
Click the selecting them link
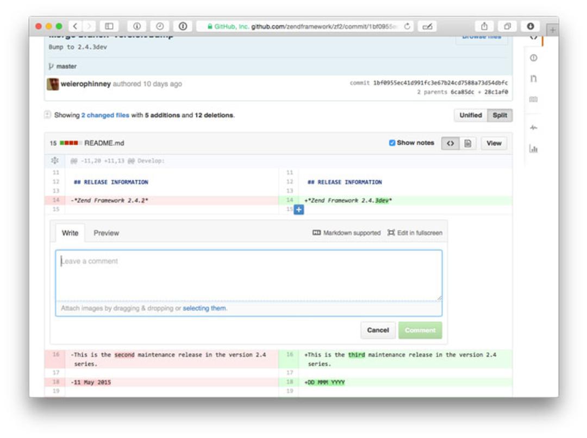click(204, 308)
